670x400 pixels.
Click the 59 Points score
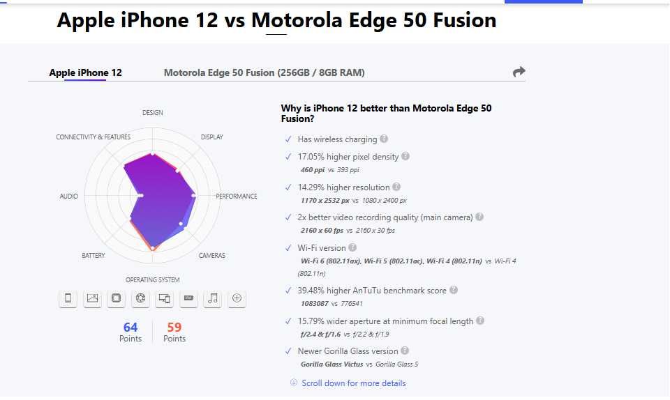pos(174,332)
